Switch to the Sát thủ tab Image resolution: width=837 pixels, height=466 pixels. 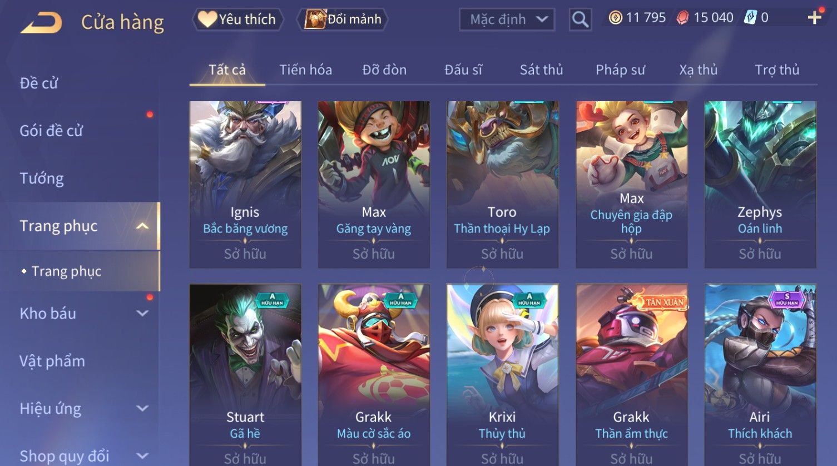click(x=541, y=70)
